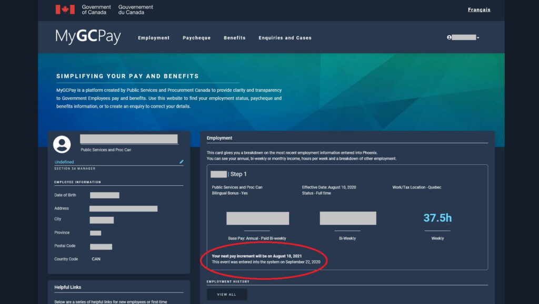This screenshot has height=304, width=539.
Task: Open Enquiries and Cases menu
Action: coord(285,38)
